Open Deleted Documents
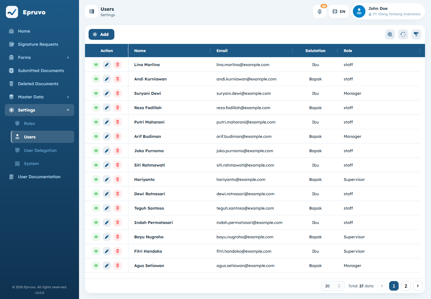The image size is (431, 299). 40,84
